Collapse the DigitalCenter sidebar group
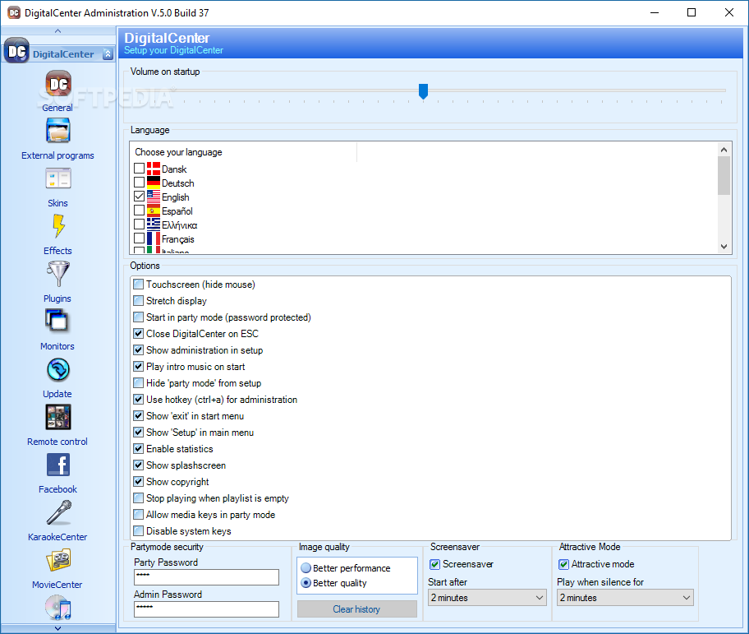749x634 pixels. [108, 54]
